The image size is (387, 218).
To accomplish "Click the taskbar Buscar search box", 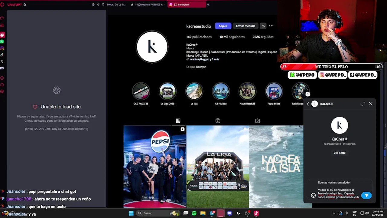I will pos(158,213).
